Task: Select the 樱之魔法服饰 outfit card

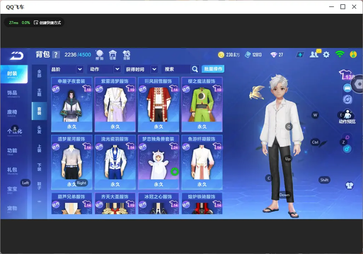Action: coord(202,104)
